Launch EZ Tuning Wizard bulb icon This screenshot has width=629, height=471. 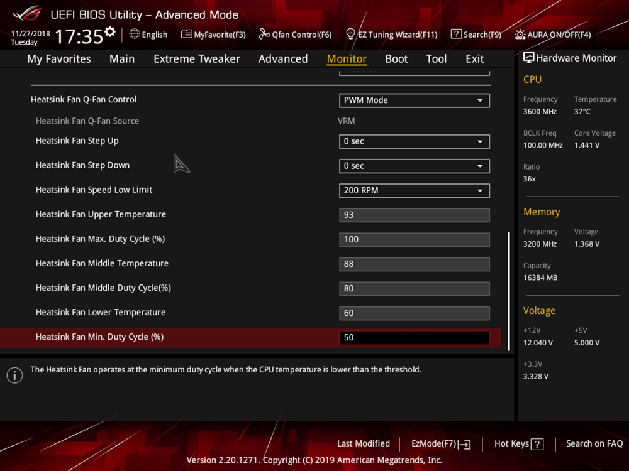[350, 34]
